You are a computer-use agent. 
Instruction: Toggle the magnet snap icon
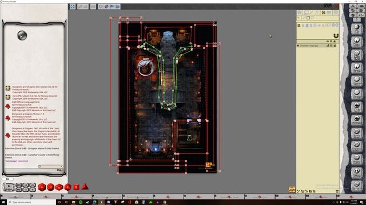pos(336,36)
